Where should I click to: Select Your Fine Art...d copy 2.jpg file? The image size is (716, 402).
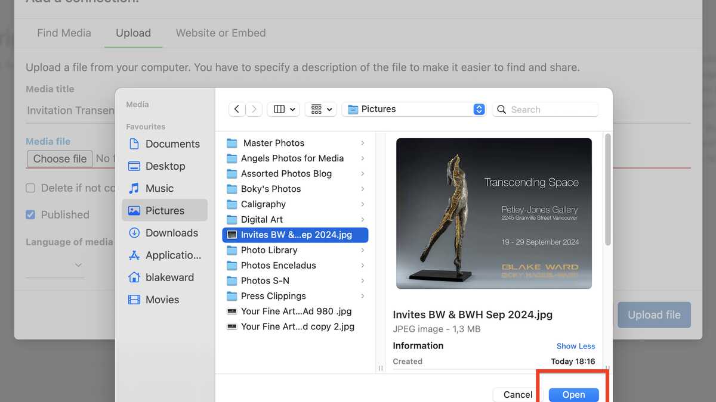coord(295,326)
